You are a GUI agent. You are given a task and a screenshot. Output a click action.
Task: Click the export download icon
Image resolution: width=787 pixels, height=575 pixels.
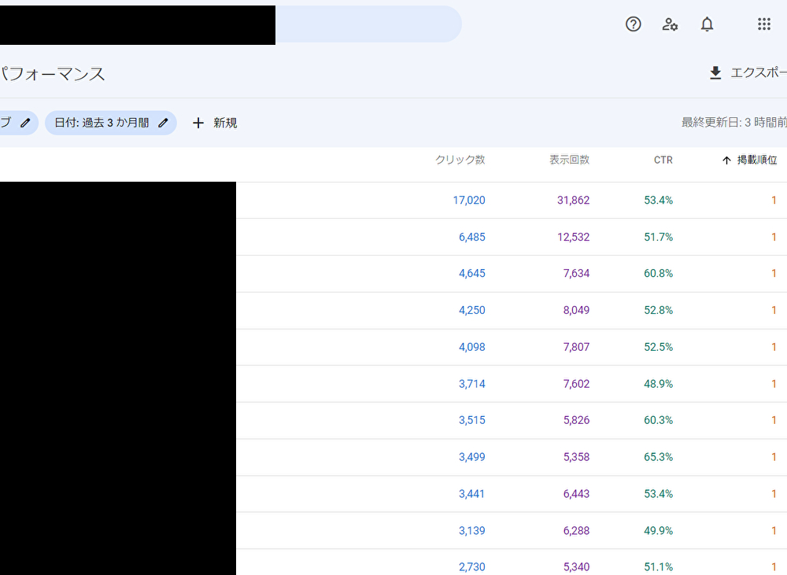tap(715, 72)
